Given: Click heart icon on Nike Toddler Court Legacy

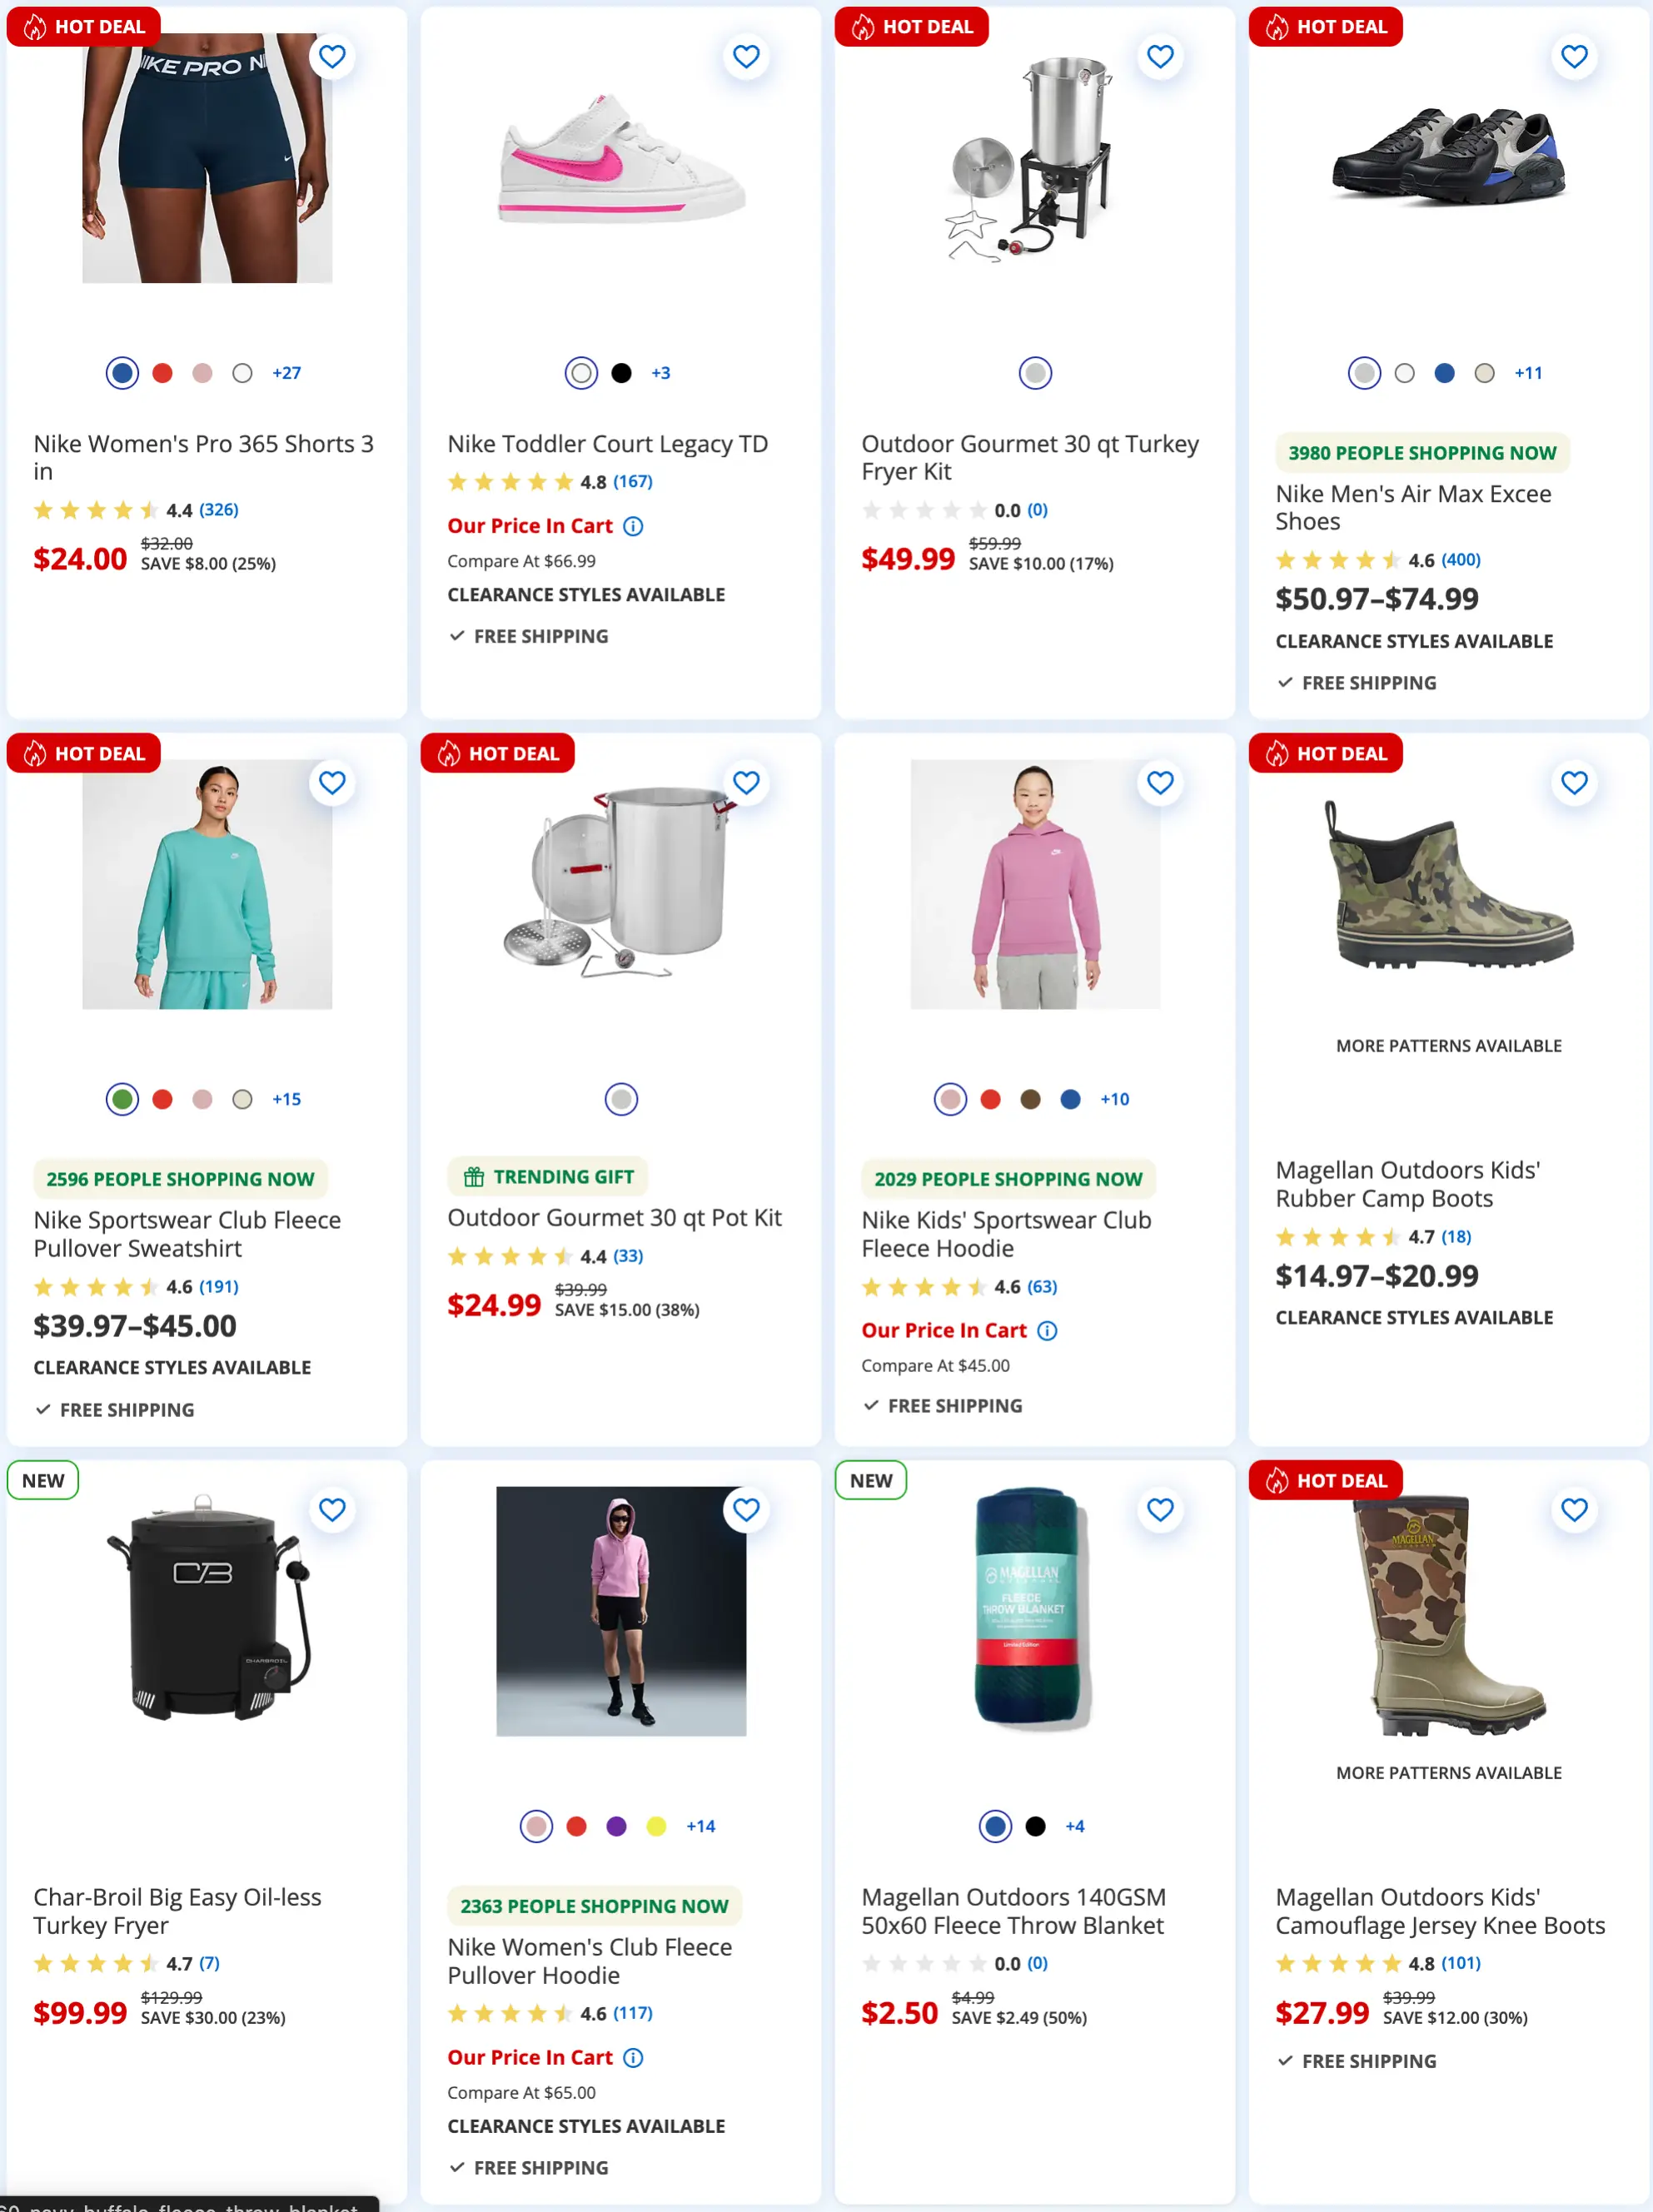Looking at the screenshot, I should click(x=746, y=57).
